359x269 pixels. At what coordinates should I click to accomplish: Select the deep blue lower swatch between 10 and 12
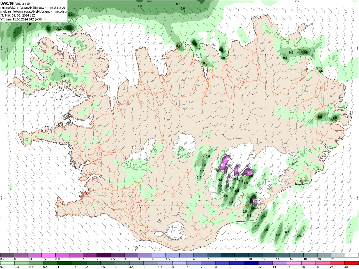(251, 263)
